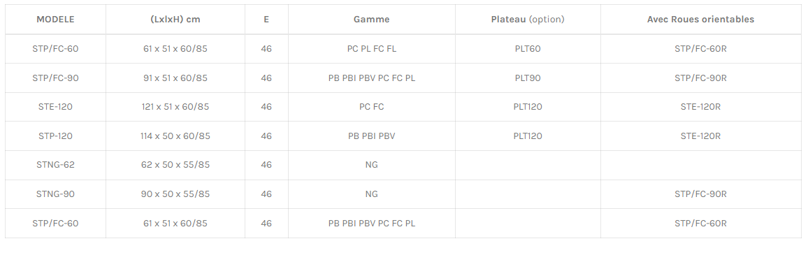Click the STP-120 model cell

[55, 136]
